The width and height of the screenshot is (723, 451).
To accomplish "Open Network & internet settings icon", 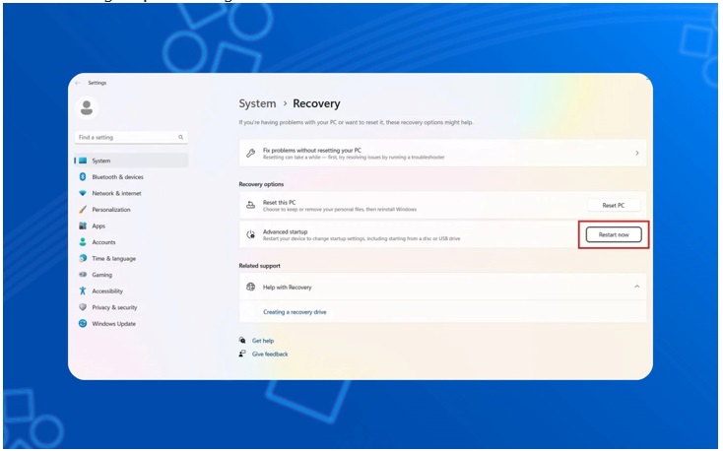I will [x=83, y=193].
